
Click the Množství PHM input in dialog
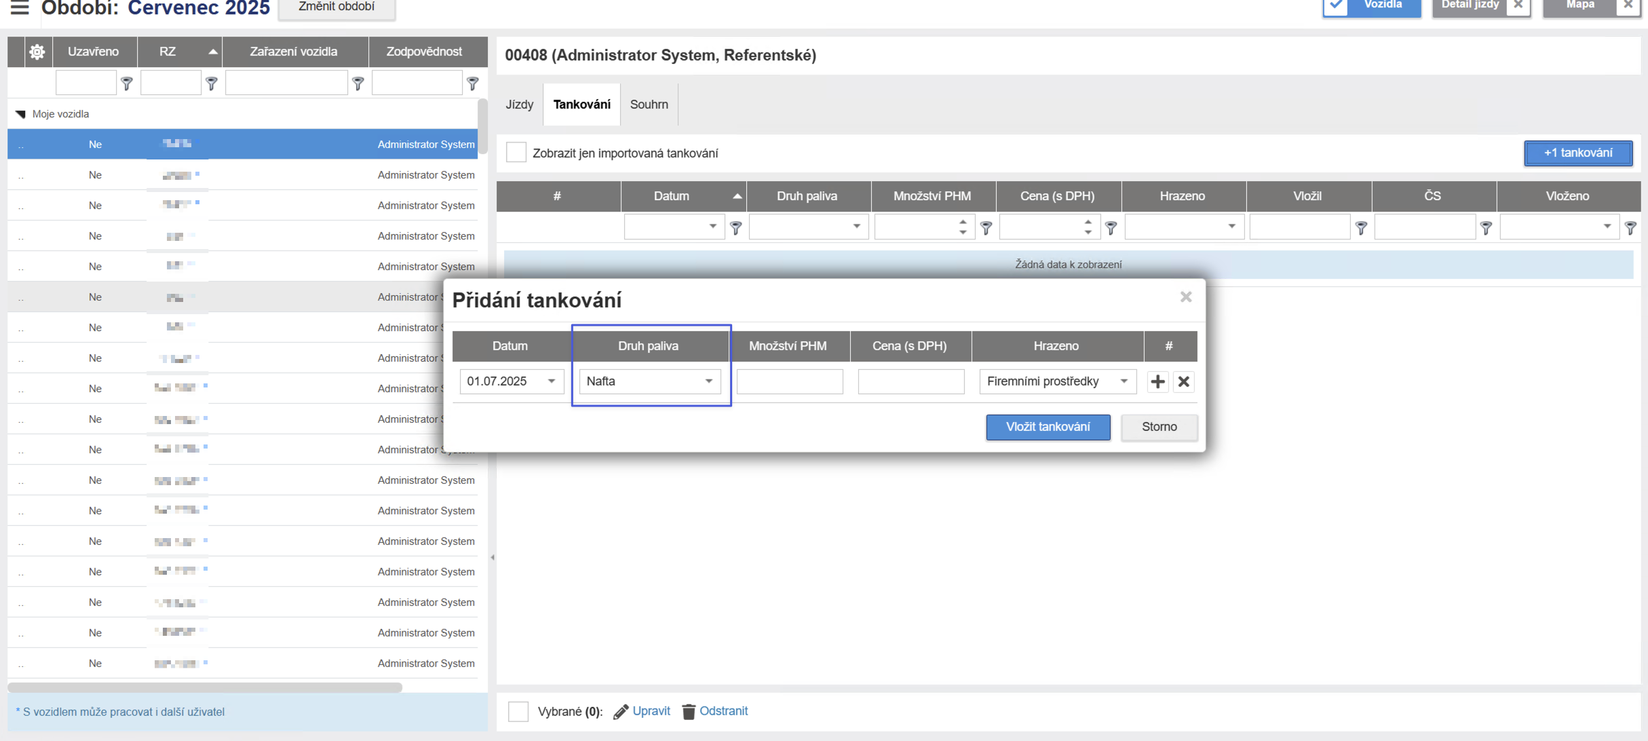[790, 381]
